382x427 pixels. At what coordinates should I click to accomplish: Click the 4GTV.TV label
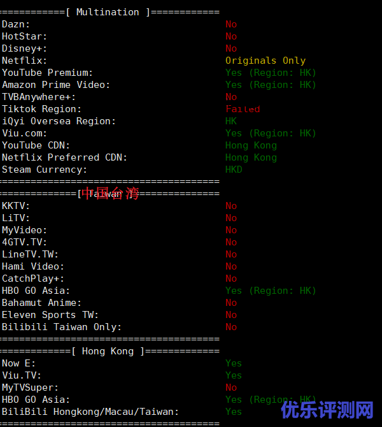(24, 242)
